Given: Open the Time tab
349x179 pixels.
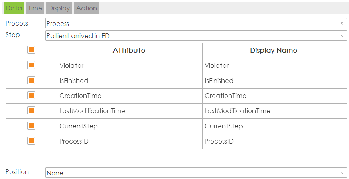Looking at the screenshot, I should coord(35,8).
